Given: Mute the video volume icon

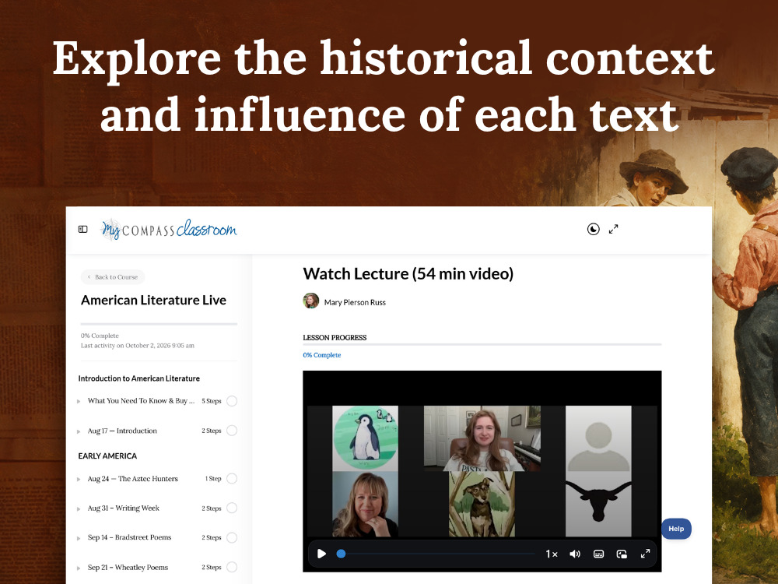Looking at the screenshot, I should 575,554.
